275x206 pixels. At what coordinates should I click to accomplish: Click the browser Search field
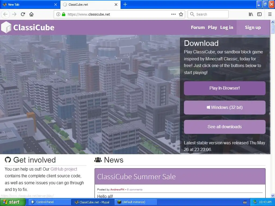coord(208,14)
